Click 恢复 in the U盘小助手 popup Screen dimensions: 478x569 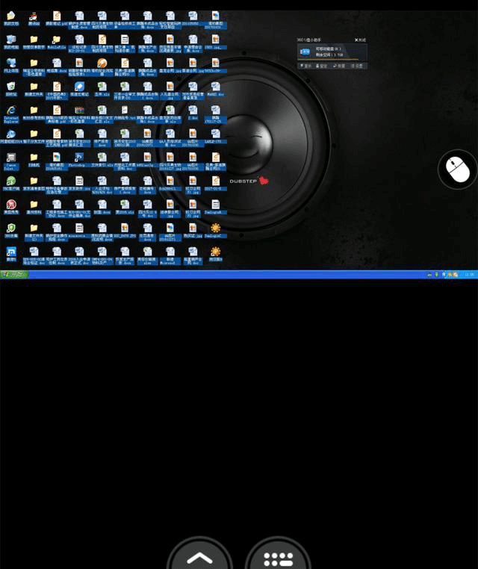340,66
